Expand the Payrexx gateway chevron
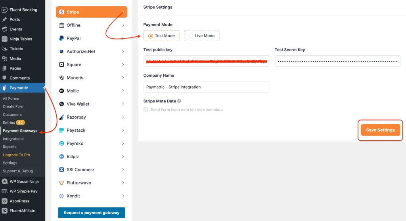The image size is (406, 221). pyautogui.click(x=123, y=143)
